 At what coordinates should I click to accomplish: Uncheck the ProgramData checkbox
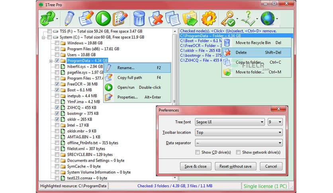pyautogui.click(x=57, y=61)
